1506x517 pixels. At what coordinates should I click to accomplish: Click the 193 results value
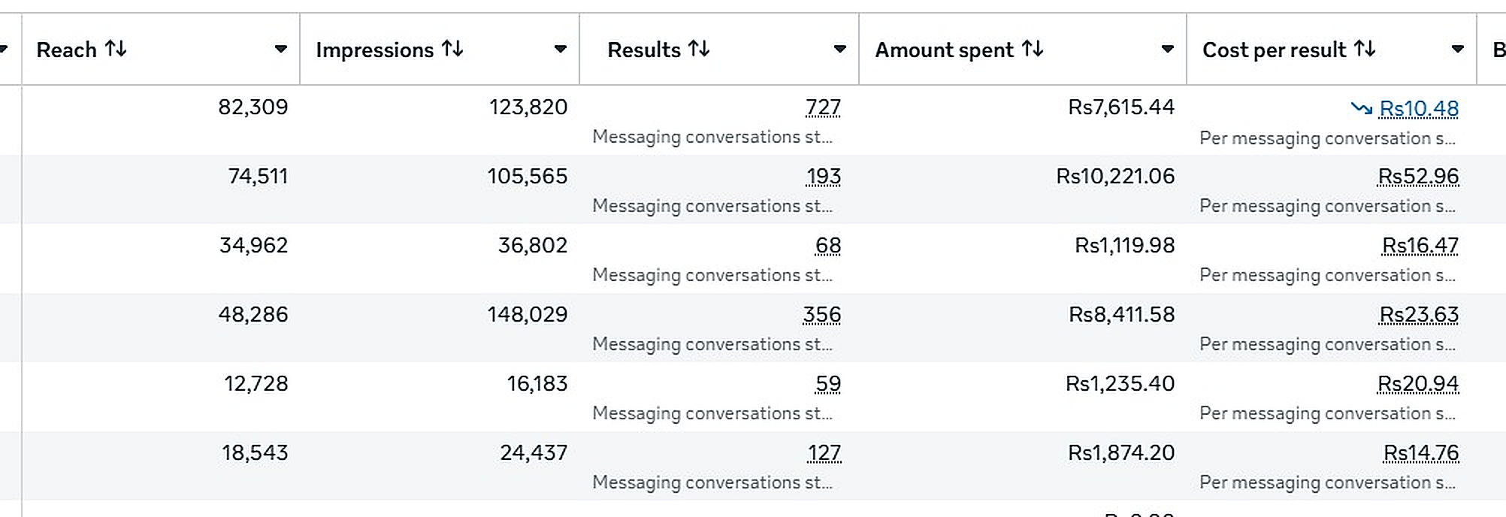[824, 177]
